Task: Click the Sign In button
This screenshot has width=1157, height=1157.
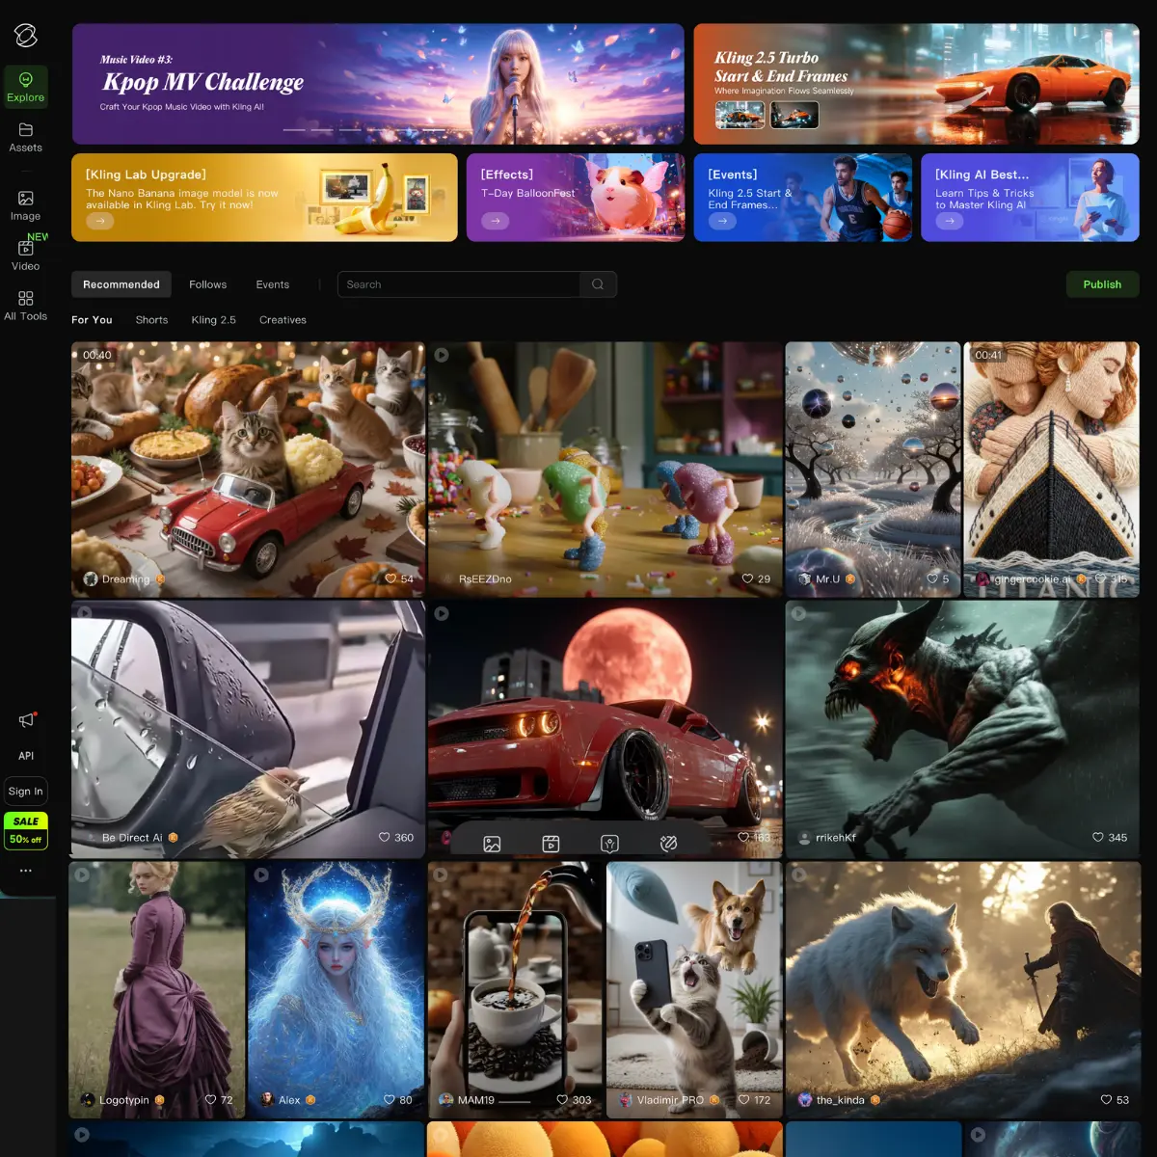Action: tap(25, 791)
